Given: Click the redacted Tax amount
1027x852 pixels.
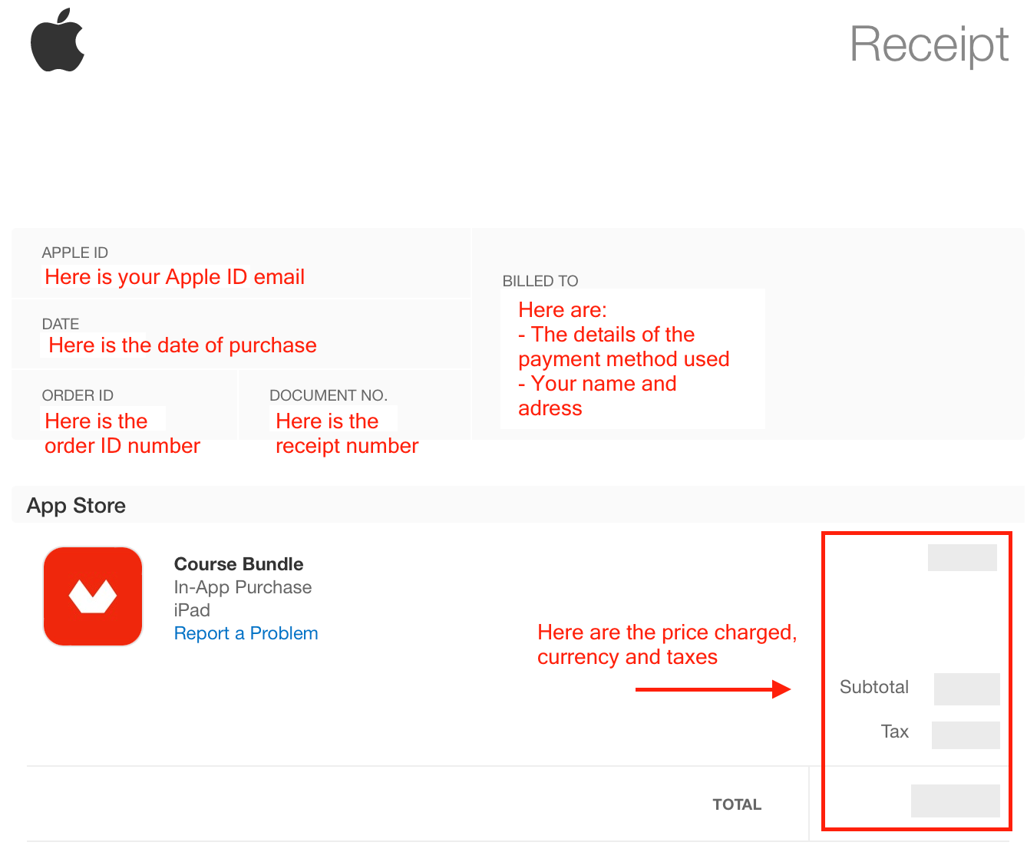Looking at the screenshot, I should point(966,735).
